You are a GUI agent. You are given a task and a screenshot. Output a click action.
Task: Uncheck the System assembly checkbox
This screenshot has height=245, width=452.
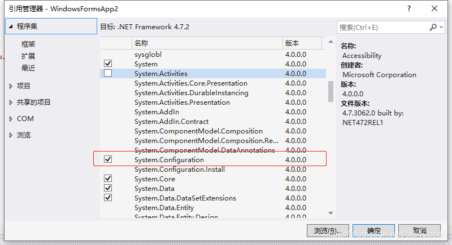108,64
